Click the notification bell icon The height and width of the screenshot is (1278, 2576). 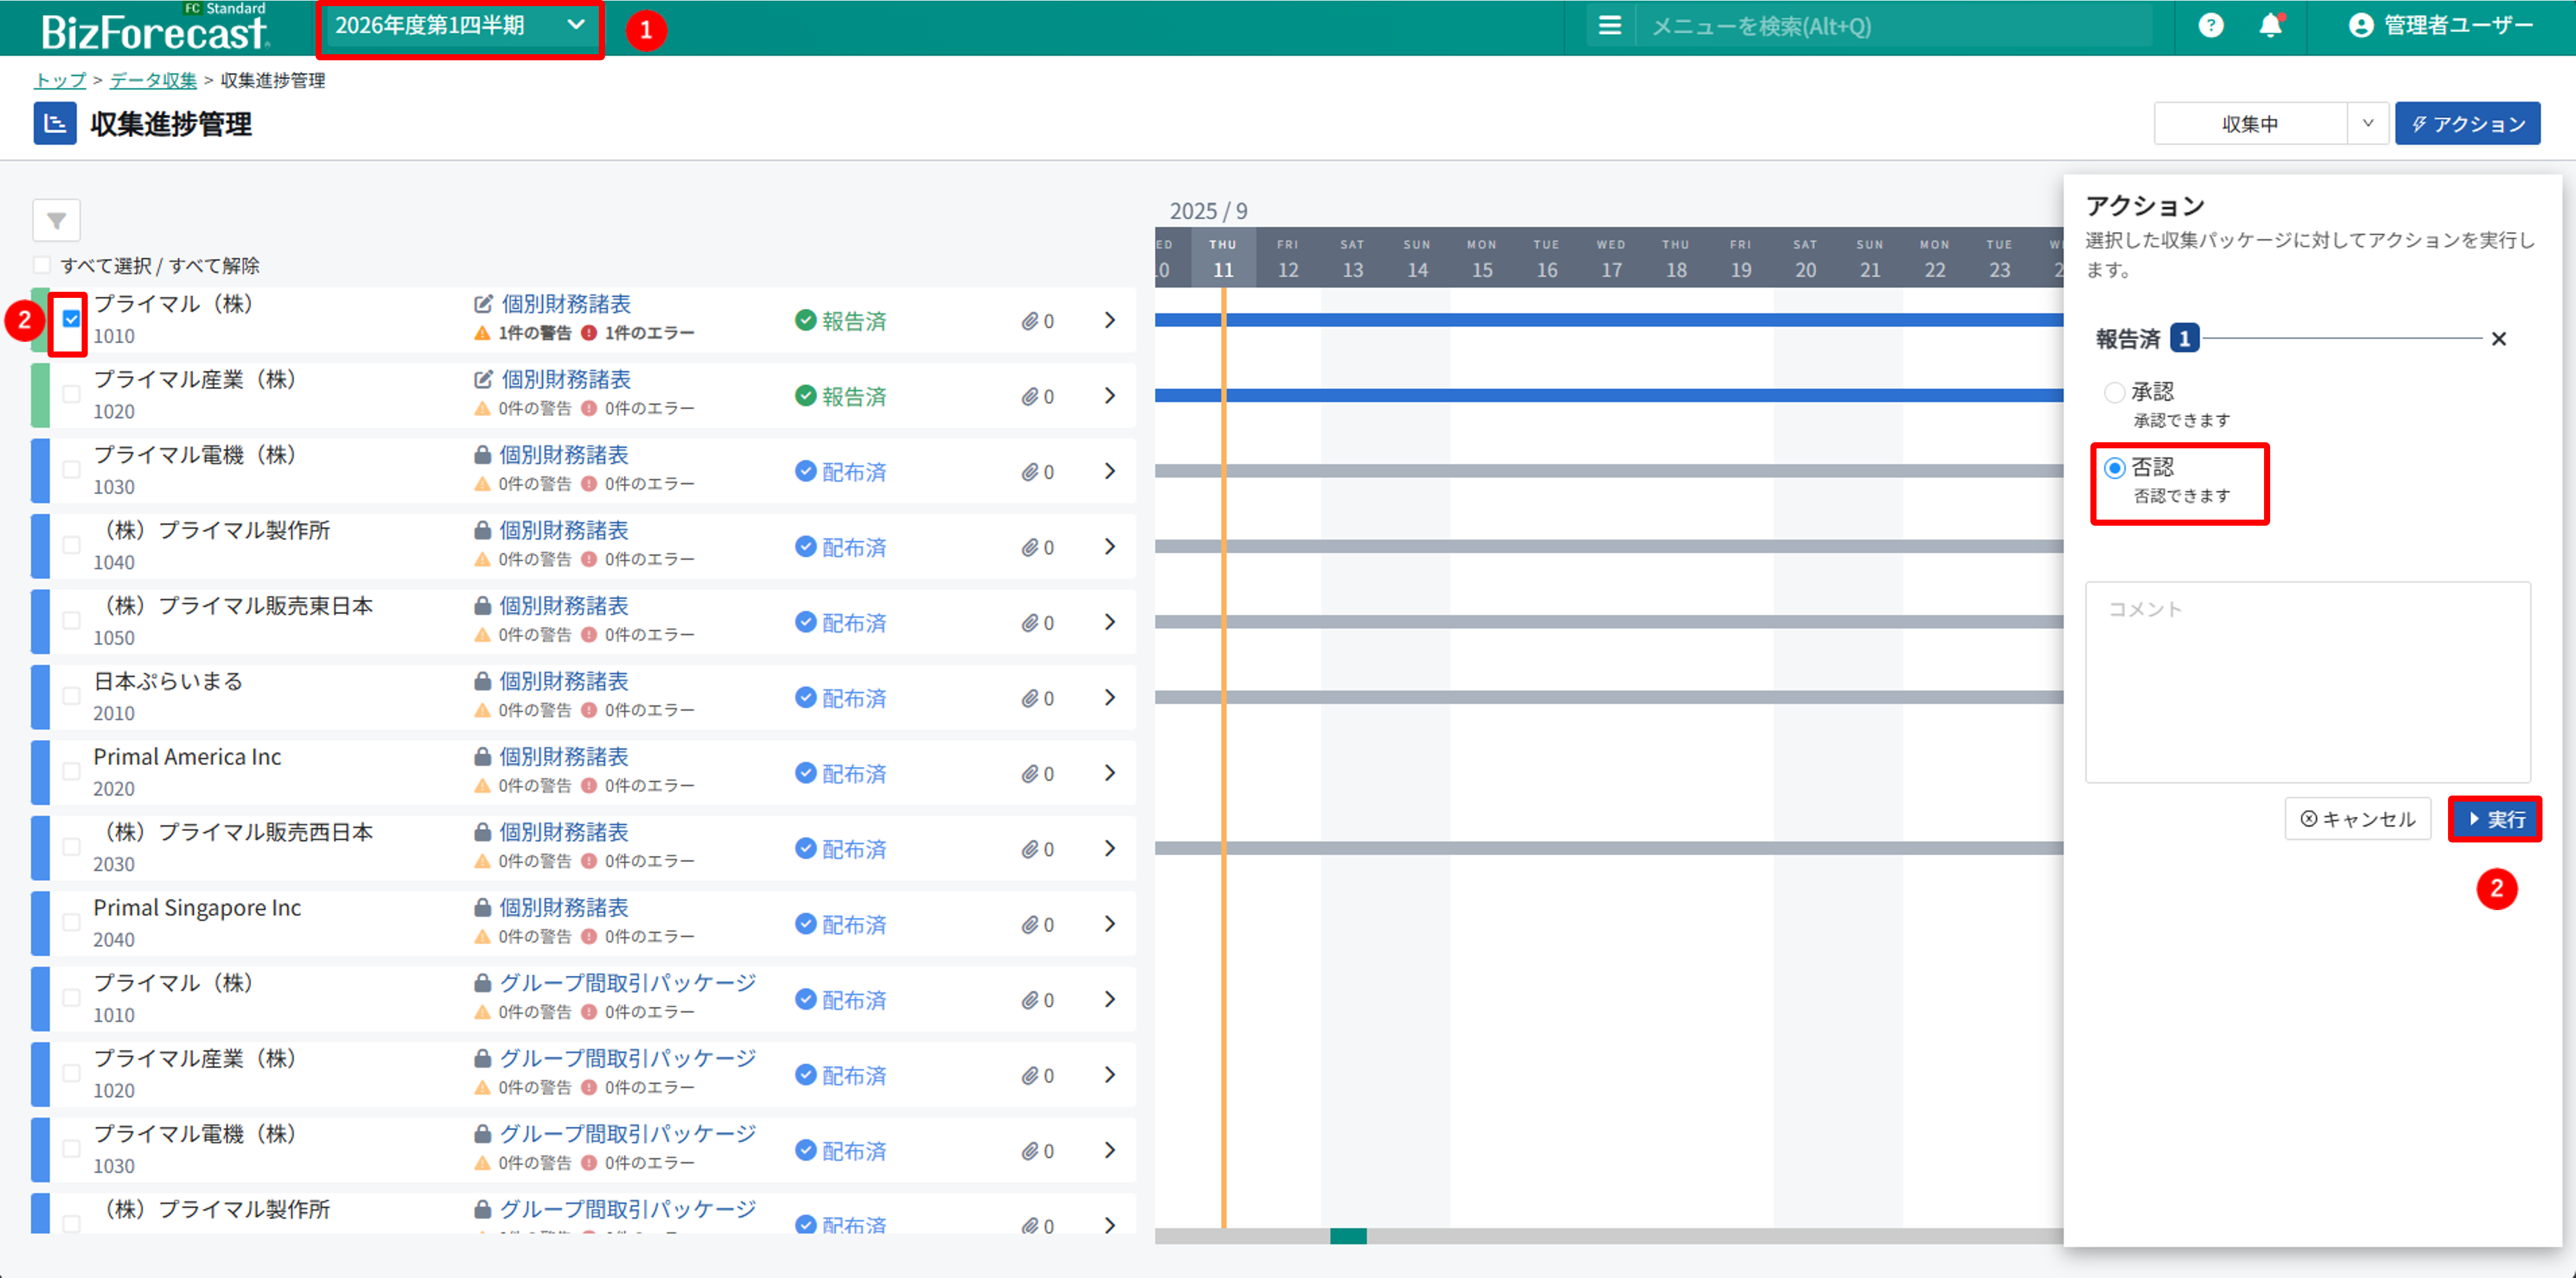[x=2270, y=26]
